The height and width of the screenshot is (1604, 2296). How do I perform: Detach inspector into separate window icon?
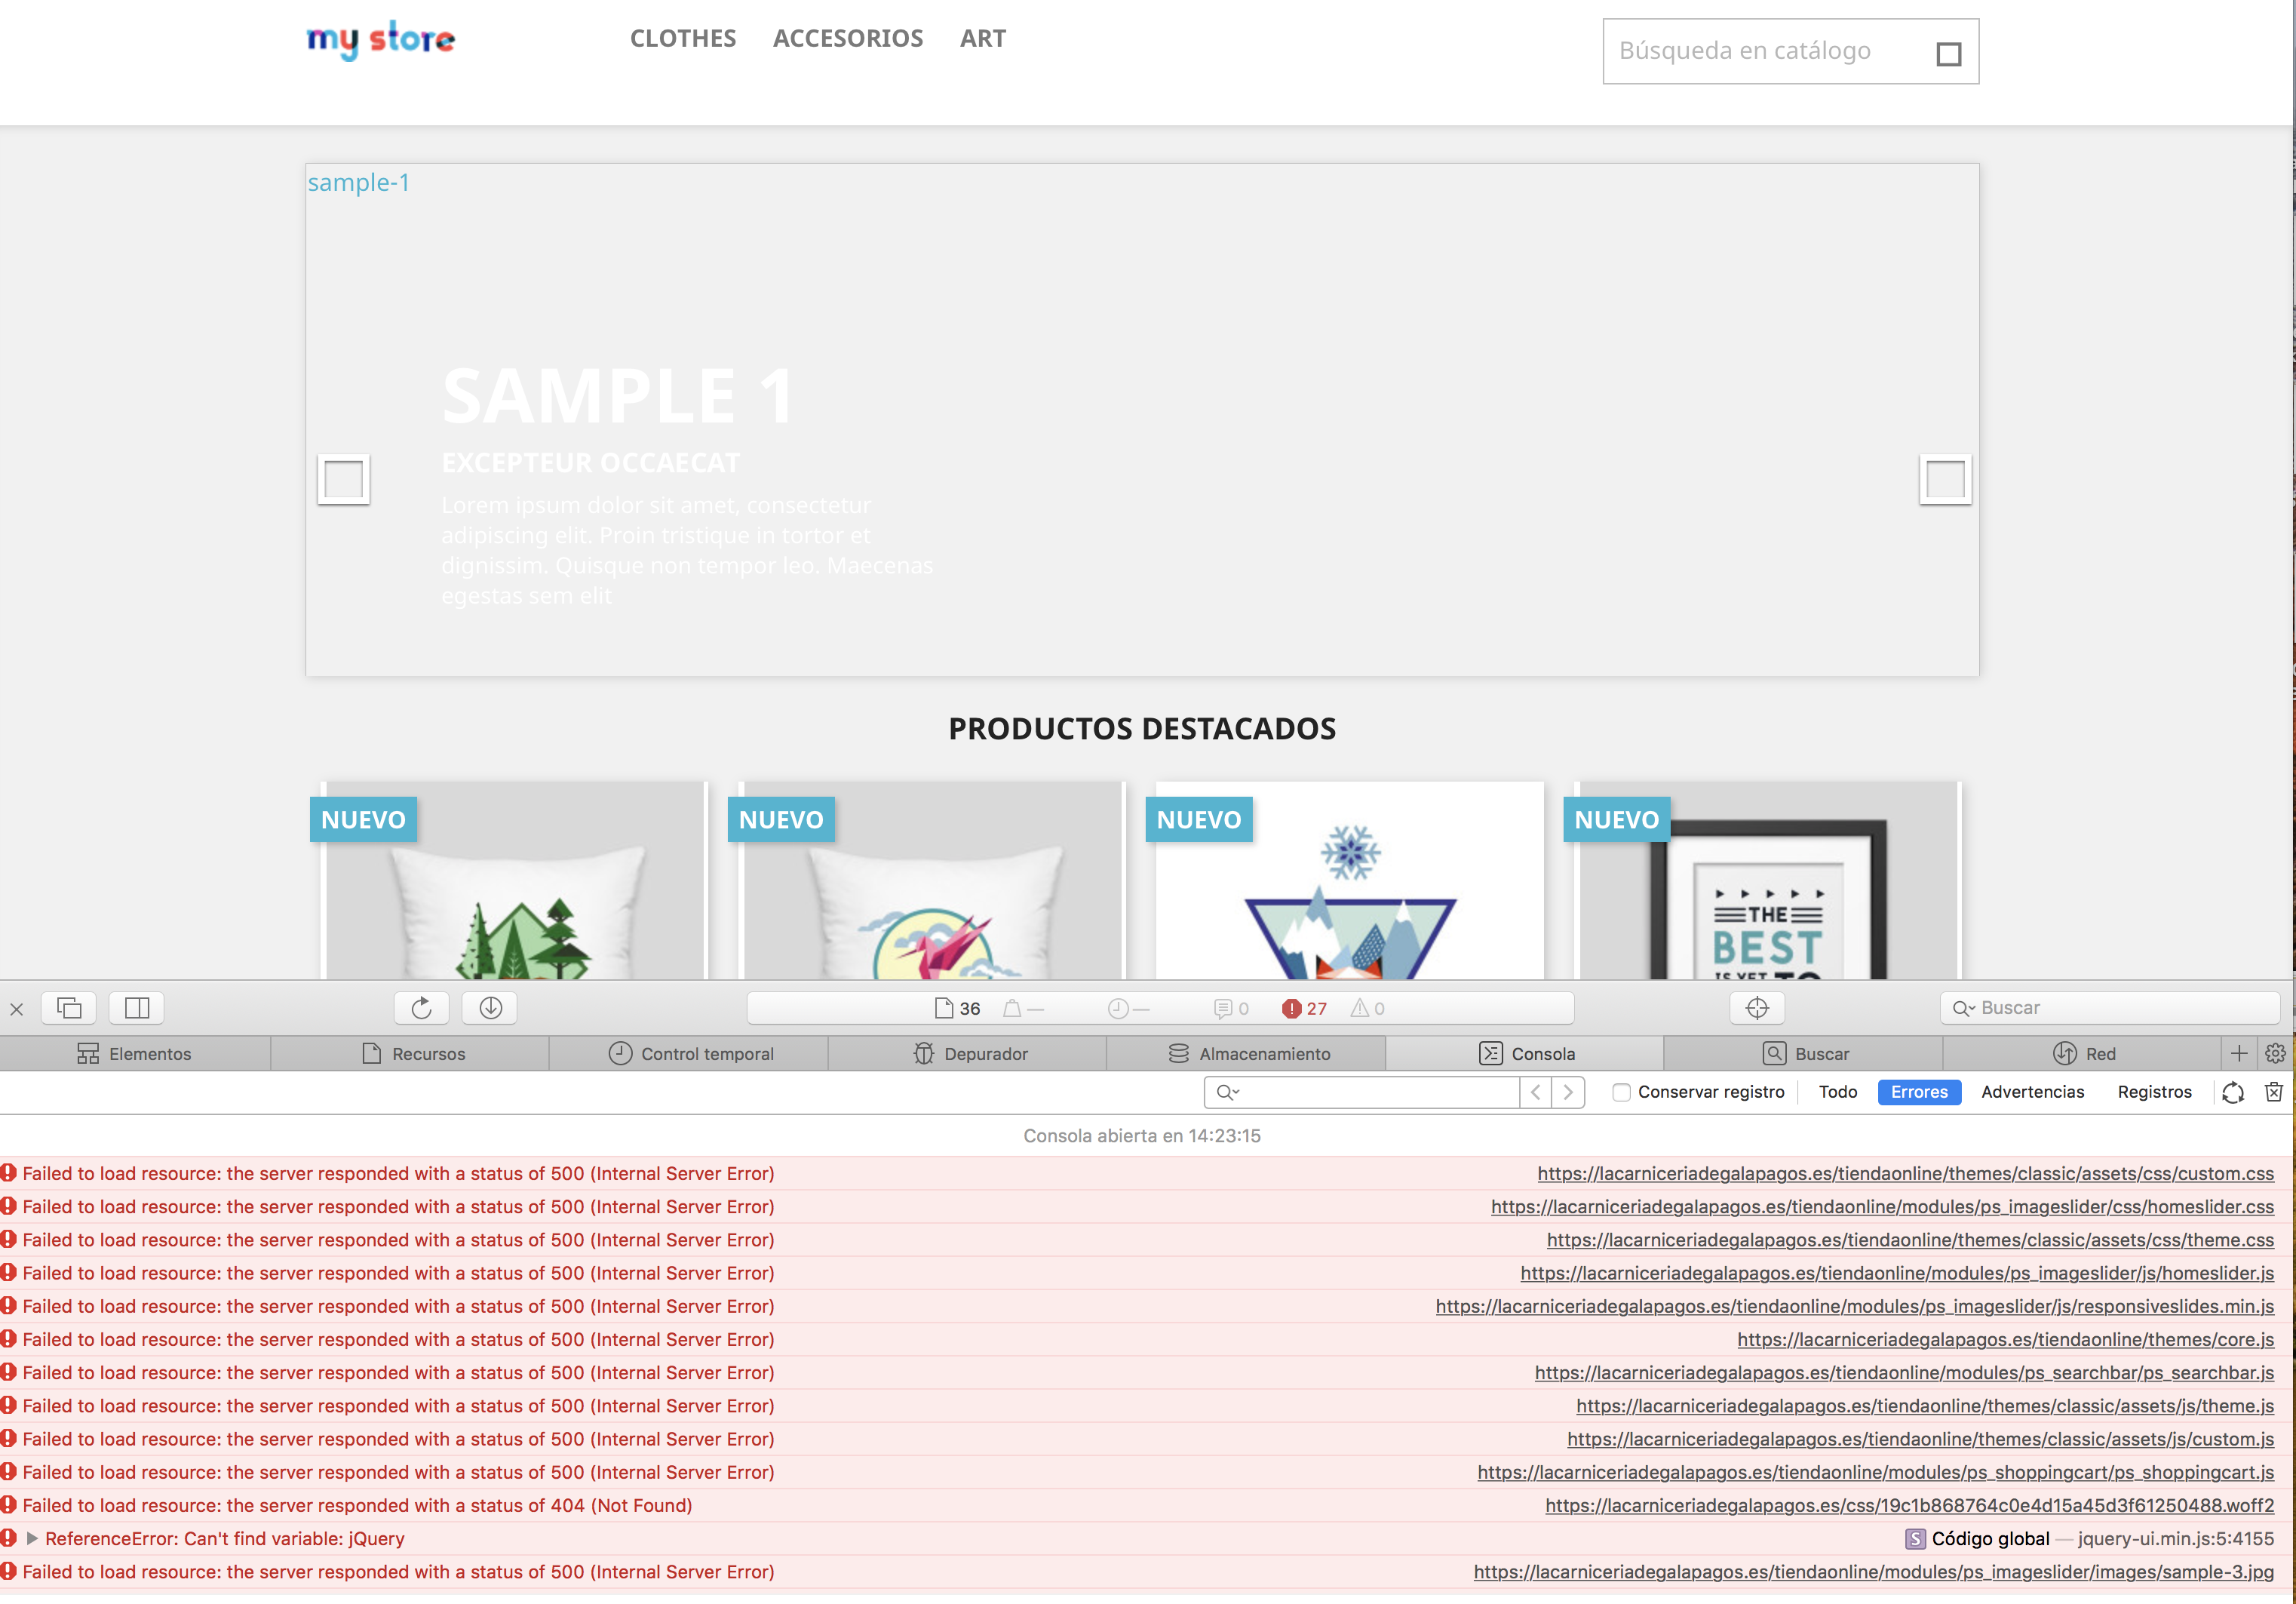coord(69,1008)
